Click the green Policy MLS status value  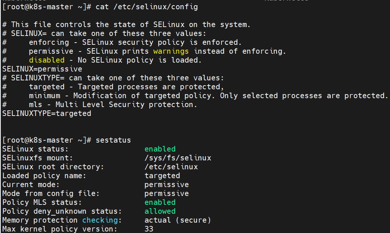(160, 202)
